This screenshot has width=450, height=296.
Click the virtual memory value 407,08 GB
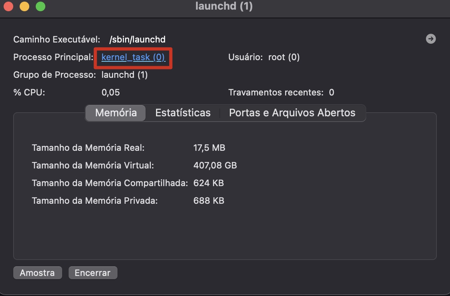pyautogui.click(x=215, y=165)
